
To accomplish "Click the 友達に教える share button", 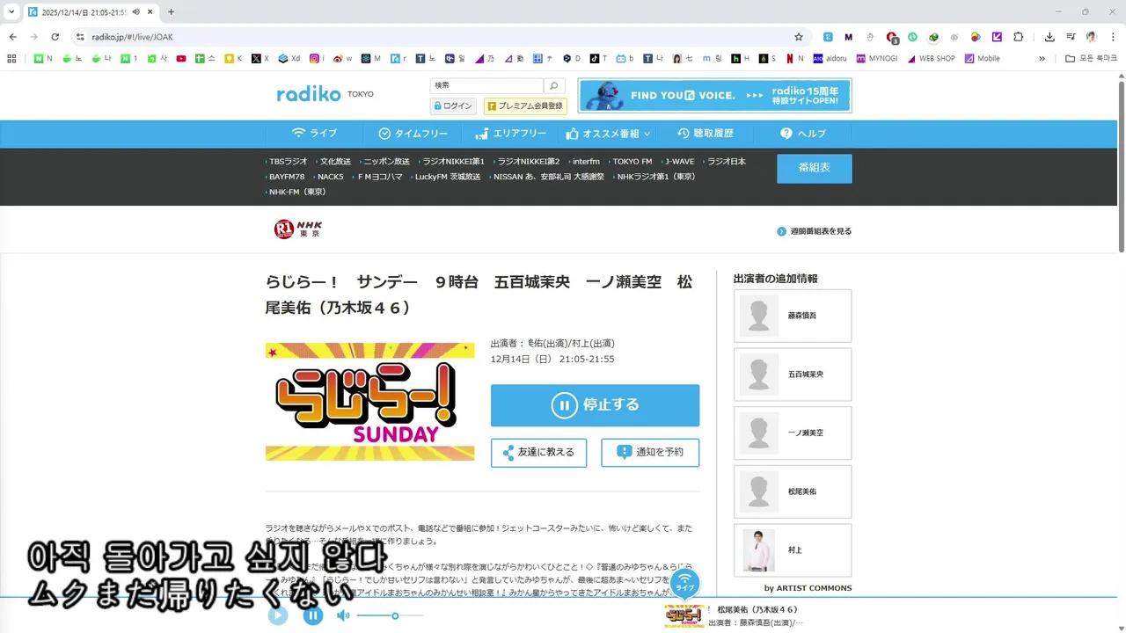I will [x=538, y=452].
